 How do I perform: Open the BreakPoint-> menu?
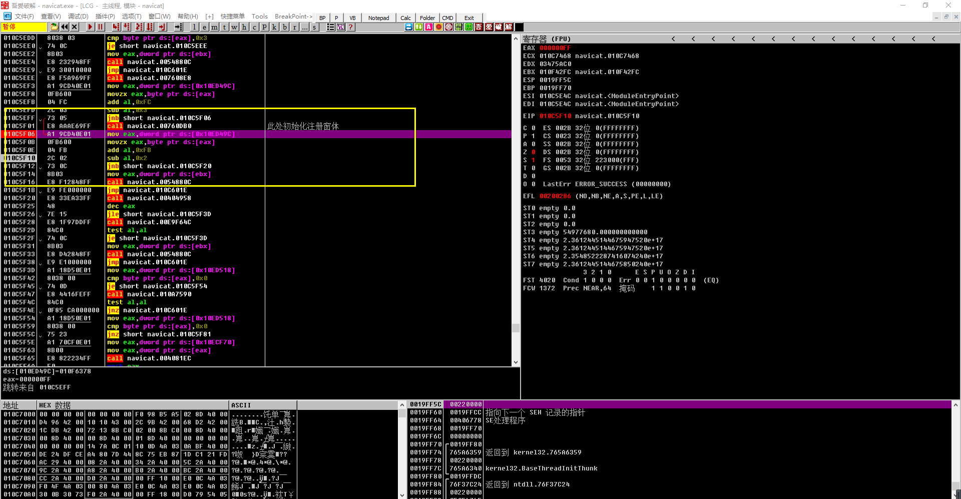[293, 17]
